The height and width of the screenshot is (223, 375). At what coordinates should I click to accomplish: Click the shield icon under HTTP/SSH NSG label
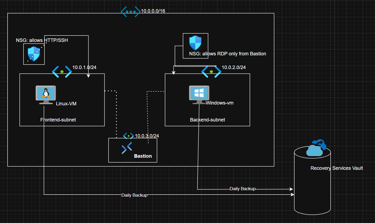[34, 54]
